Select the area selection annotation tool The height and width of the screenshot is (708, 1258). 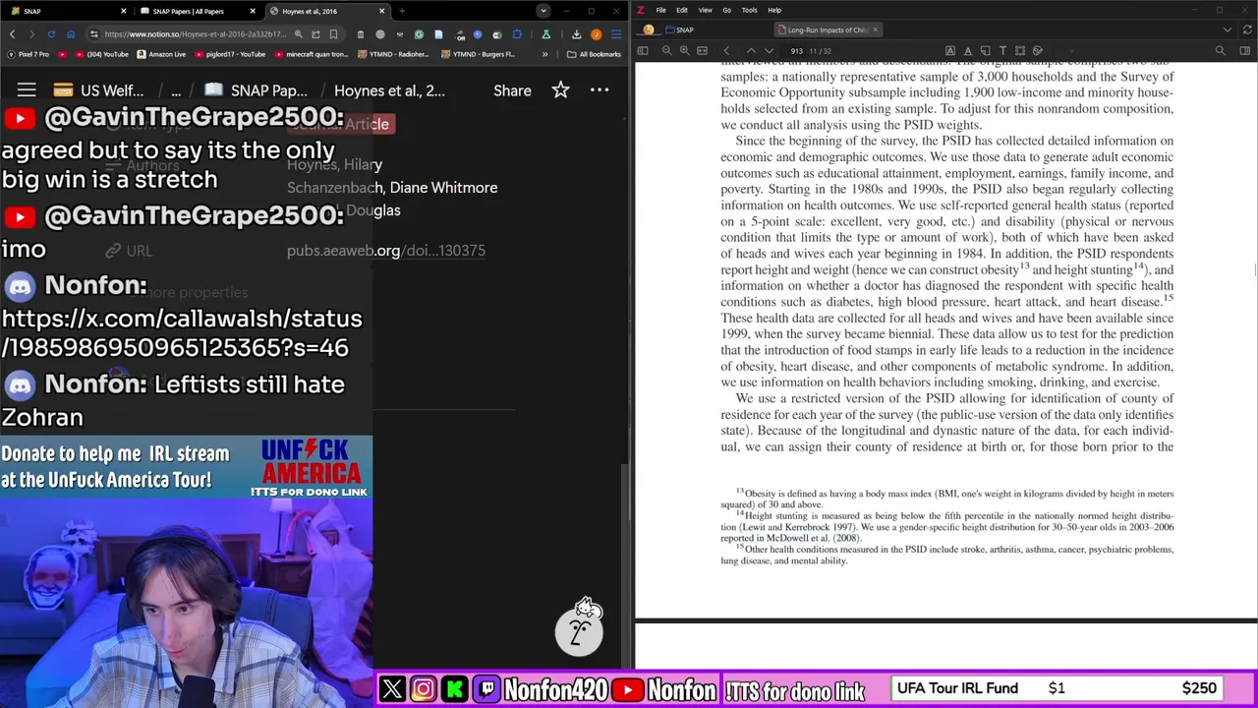point(1020,51)
